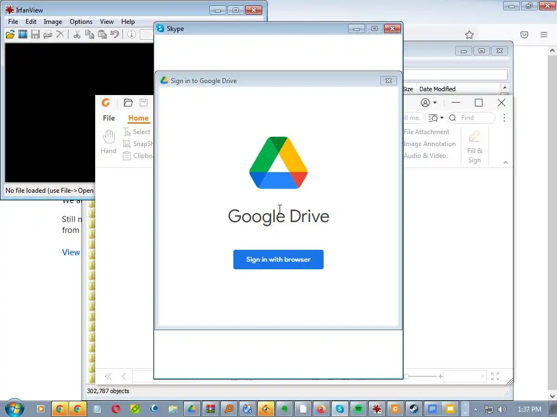Click the Foxit open folder icon
The width and height of the screenshot is (557, 417).
(128, 103)
